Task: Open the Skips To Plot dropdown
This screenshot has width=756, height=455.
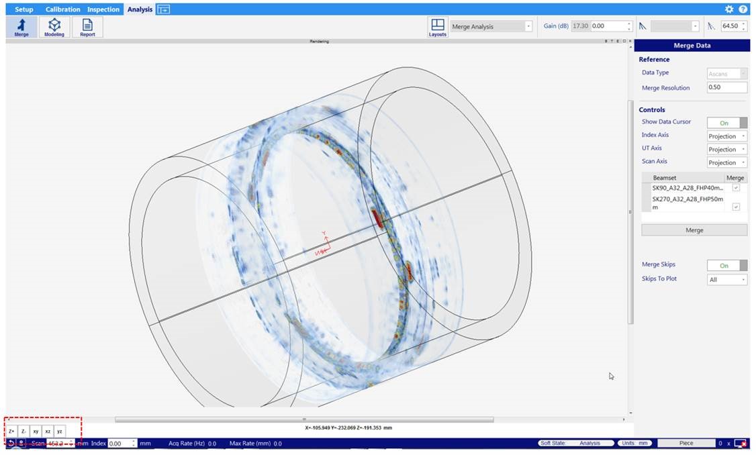Action: tap(727, 280)
